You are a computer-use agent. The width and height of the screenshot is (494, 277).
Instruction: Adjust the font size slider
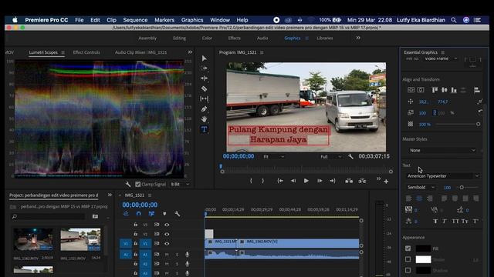point(462,187)
